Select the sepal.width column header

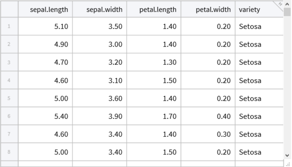(x=99, y=9)
